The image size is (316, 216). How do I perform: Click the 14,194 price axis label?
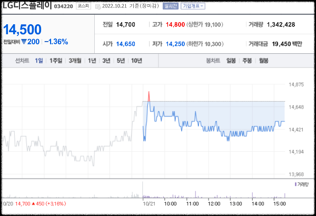point(296,152)
